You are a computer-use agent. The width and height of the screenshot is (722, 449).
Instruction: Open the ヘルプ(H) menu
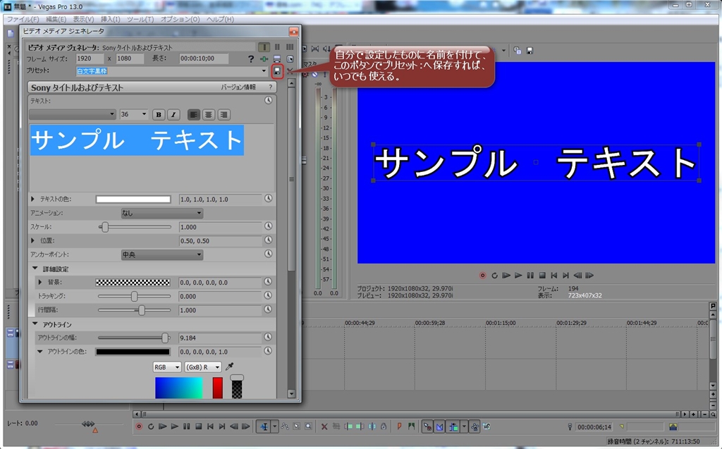tap(220, 19)
